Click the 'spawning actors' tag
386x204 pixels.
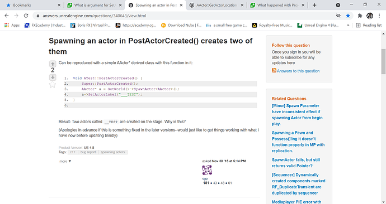point(113,152)
